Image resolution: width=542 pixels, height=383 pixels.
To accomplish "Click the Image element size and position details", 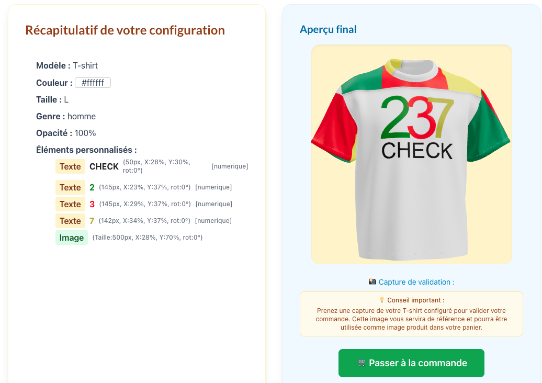I will click(x=148, y=238).
